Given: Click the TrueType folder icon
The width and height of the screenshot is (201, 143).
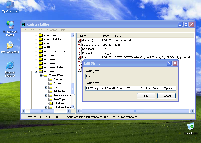Looking at the screenshot, I should pos(51,99).
